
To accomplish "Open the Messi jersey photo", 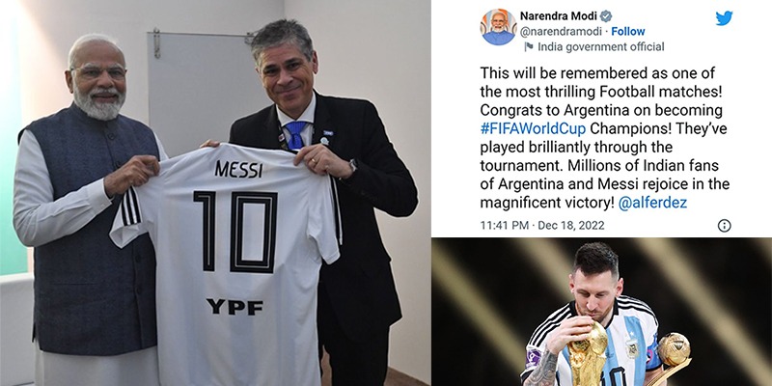I will tap(215, 193).
